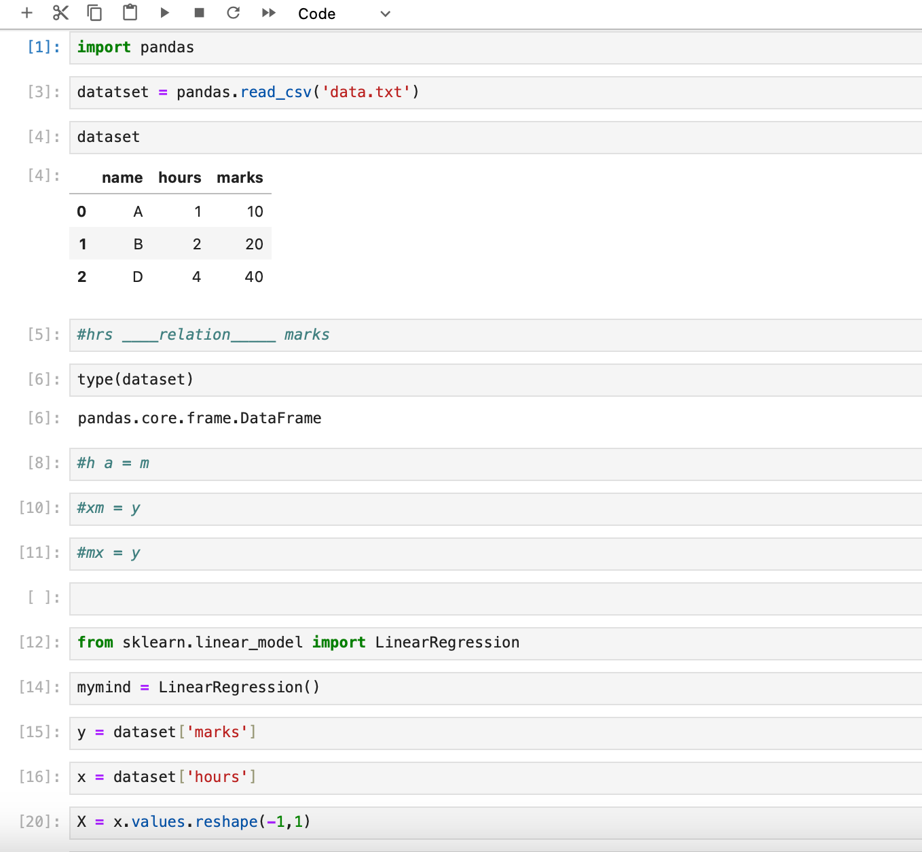Viewport: 922px width, 852px height.
Task: Add a new cell with the plus icon
Action: tap(26, 12)
